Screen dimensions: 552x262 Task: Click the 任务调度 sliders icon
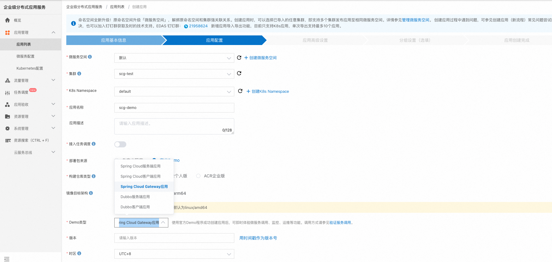[7, 92]
